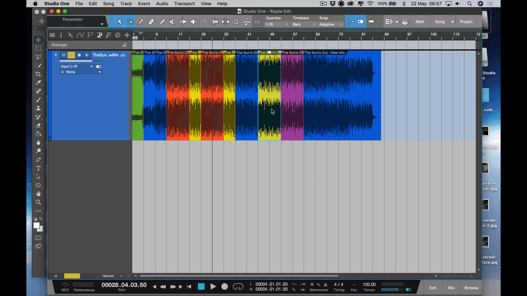Viewport: 527px width, 296px height.
Task: Select the Split (knife) tool
Action: (141, 22)
